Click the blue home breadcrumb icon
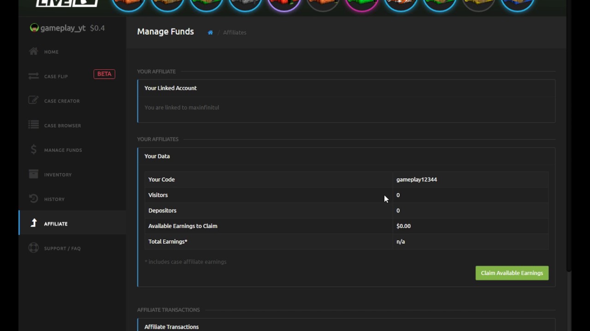 click(x=210, y=33)
